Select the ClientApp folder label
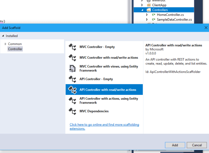The image size is (209, 153). coord(159,5)
